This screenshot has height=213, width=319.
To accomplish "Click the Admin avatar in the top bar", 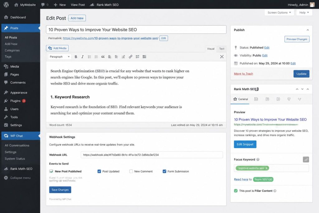I will pos(312,5).
